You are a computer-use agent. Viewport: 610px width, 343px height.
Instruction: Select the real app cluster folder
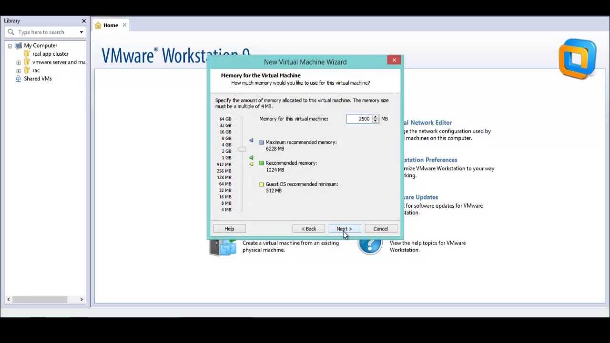click(51, 54)
